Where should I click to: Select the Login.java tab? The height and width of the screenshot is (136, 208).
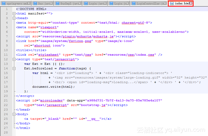tap(95, 4)
